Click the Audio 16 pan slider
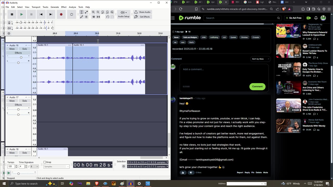This screenshot has width=333, height=187. click(18, 63)
